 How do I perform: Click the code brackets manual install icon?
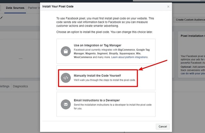[66, 77]
